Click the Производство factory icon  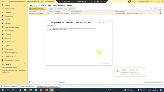pyautogui.click(x=3, y=31)
